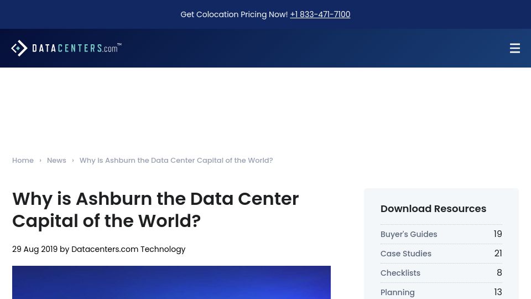Click the count 13 beside Planning

click(498, 292)
